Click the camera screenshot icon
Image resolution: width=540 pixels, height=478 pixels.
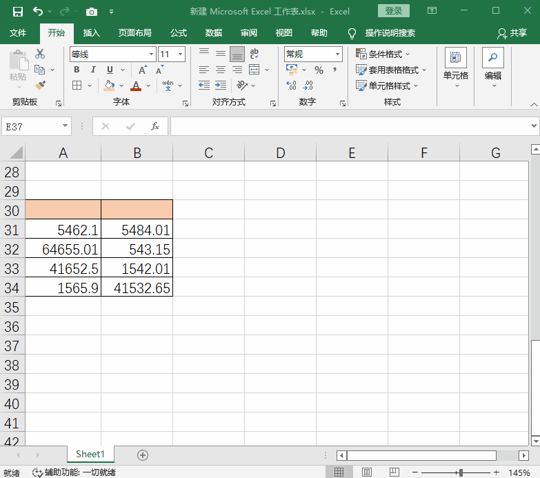[x=91, y=12]
